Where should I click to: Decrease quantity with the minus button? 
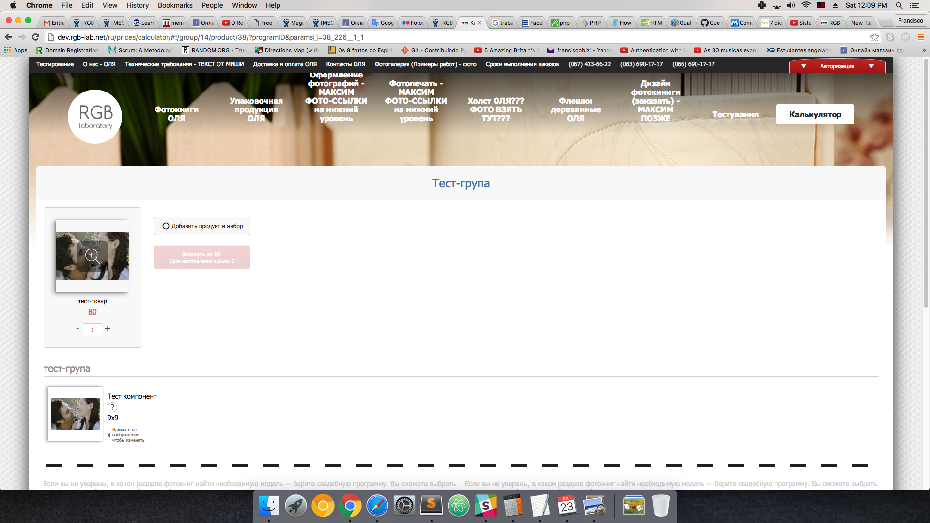77,328
